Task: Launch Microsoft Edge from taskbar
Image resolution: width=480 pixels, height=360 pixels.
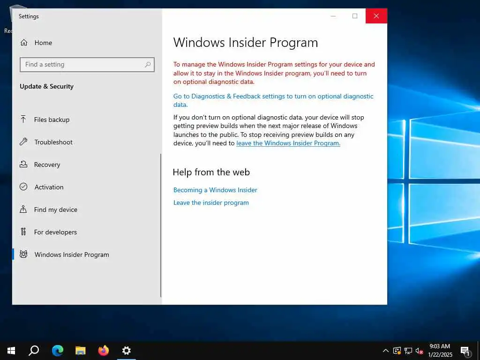Action: coord(58,351)
